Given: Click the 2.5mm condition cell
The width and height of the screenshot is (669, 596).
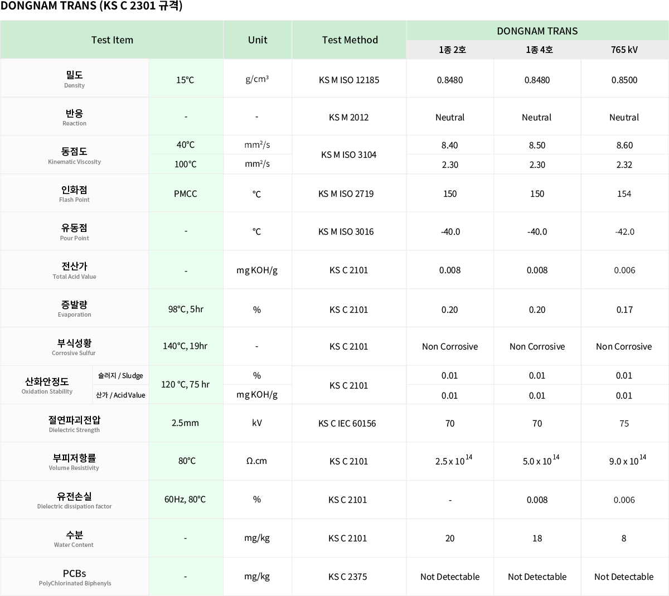Looking at the screenshot, I should [186, 423].
